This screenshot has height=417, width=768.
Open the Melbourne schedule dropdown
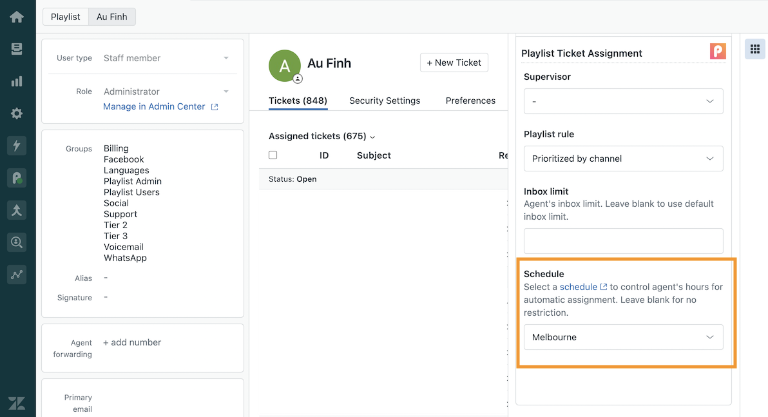pyautogui.click(x=623, y=337)
